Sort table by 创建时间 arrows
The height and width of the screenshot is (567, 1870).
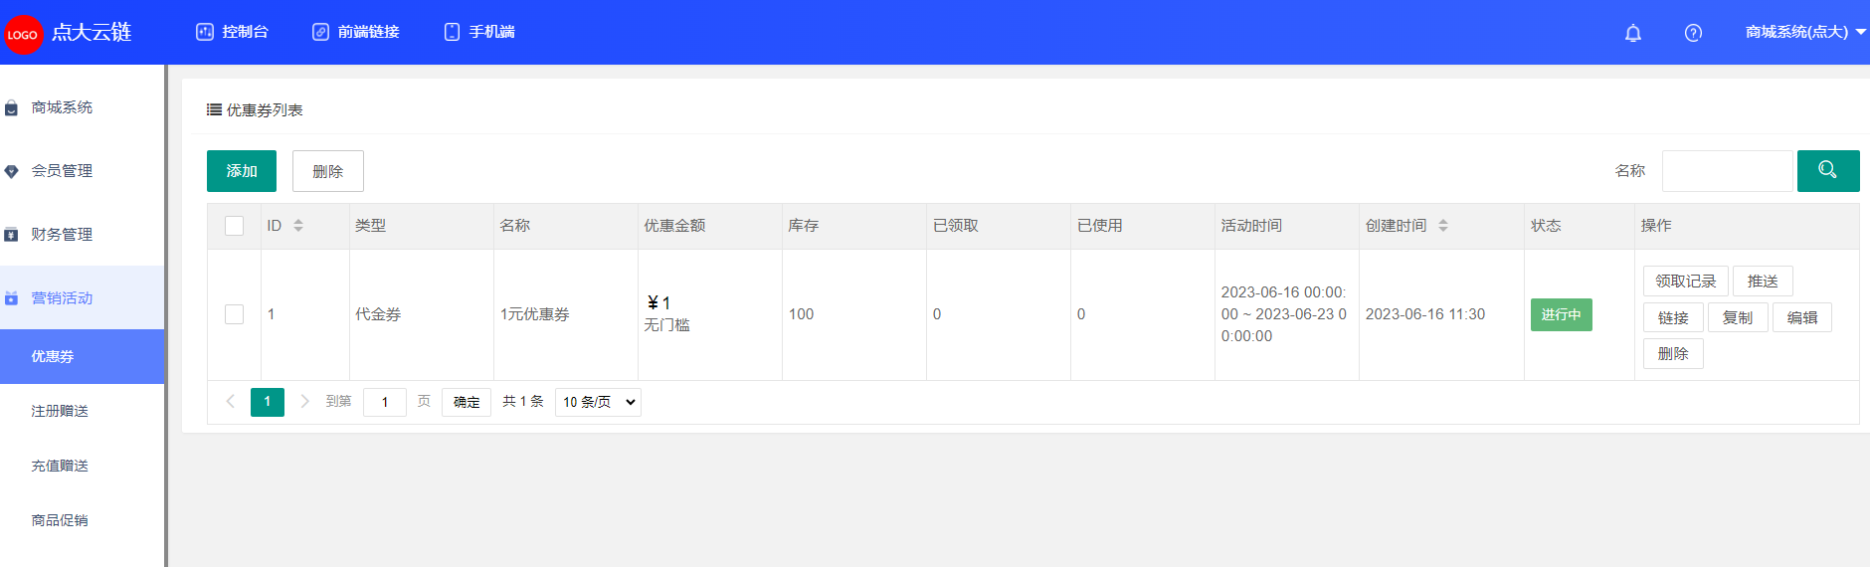[1443, 226]
